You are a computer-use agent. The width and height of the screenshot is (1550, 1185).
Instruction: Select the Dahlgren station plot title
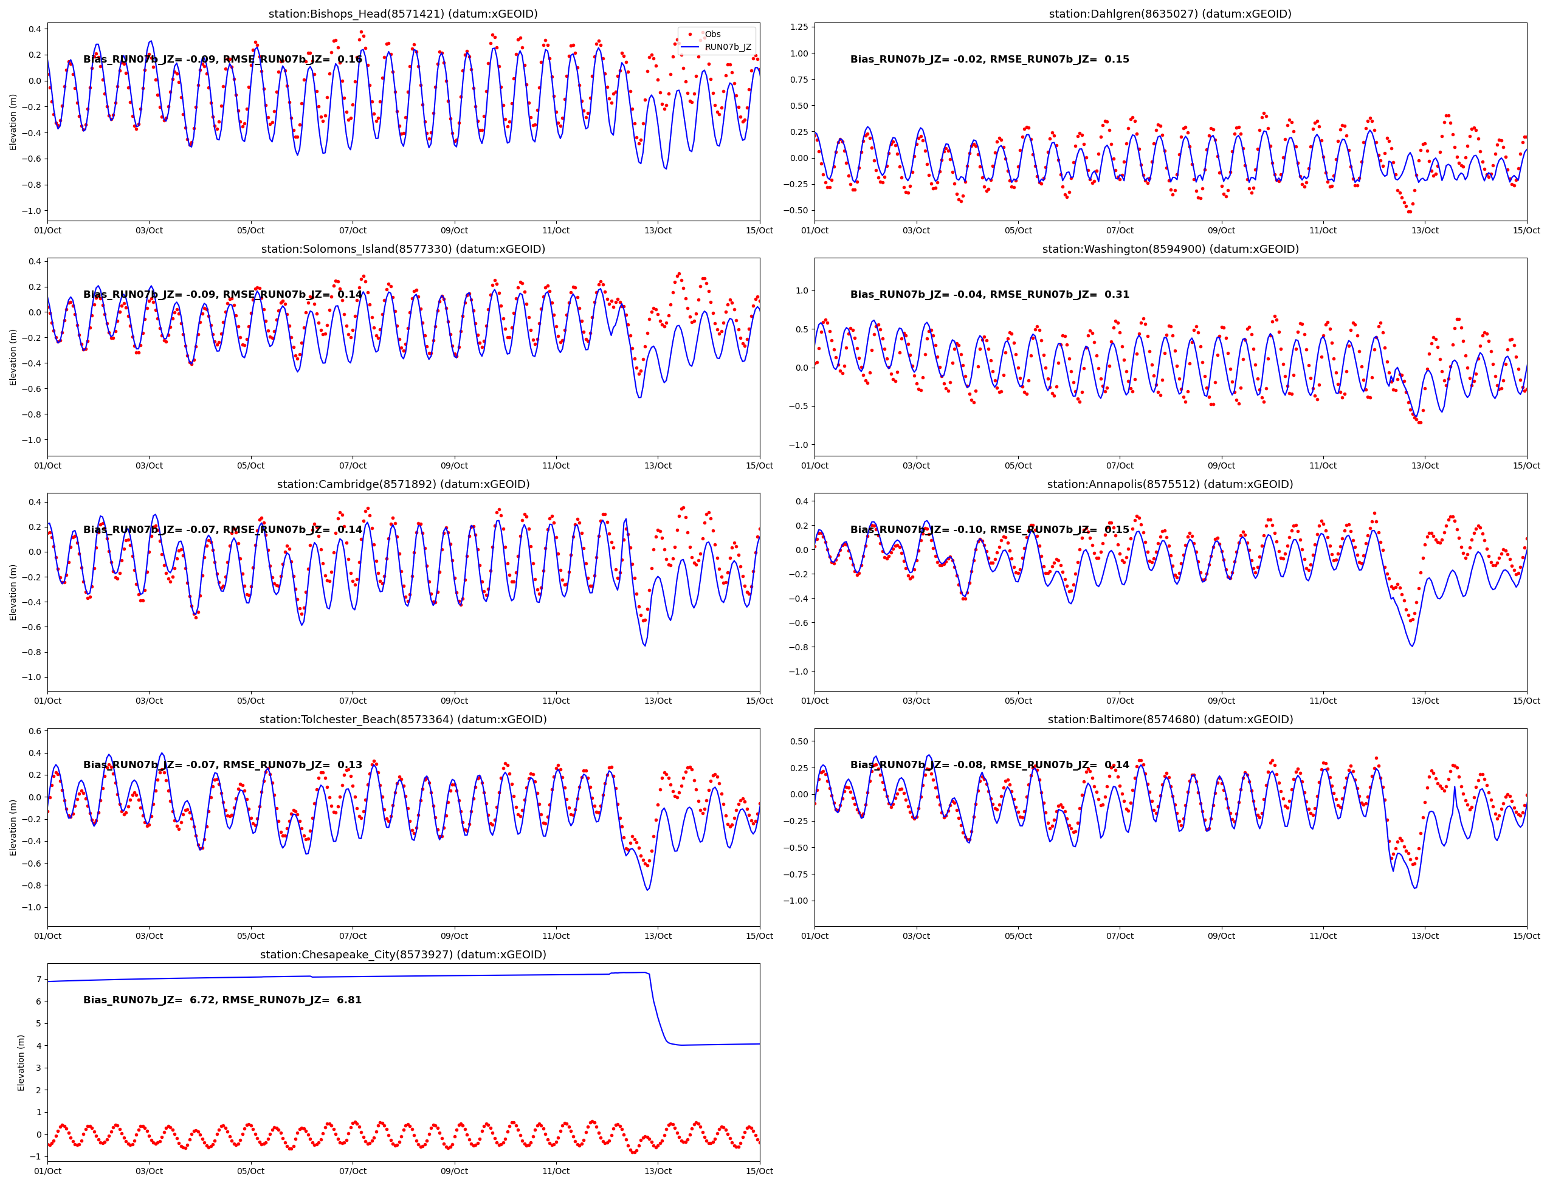coord(1169,14)
